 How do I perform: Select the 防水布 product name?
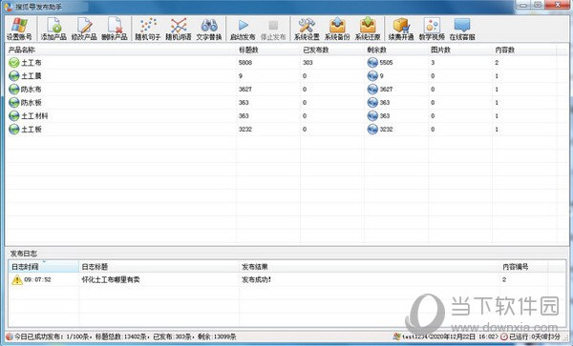[x=32, y=90]
